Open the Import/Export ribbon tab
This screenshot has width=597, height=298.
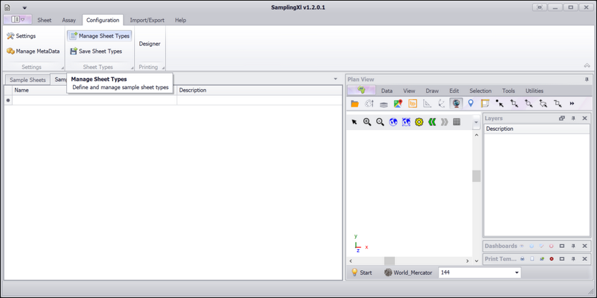(147, 20)
